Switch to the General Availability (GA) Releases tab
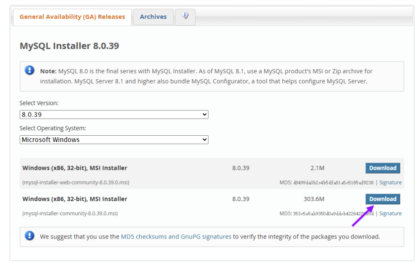This screenshot has width=419, height=268. point(72,17)
